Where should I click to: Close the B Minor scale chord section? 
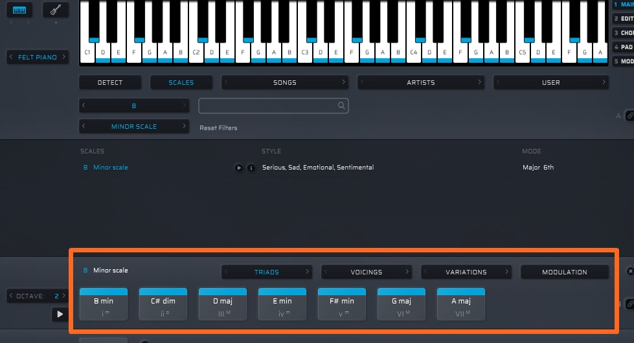point(630,272)
